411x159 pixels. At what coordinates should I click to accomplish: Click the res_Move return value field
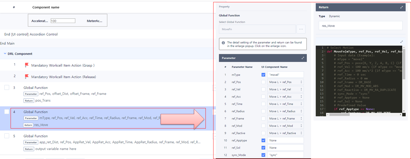(x=360, y=26)
